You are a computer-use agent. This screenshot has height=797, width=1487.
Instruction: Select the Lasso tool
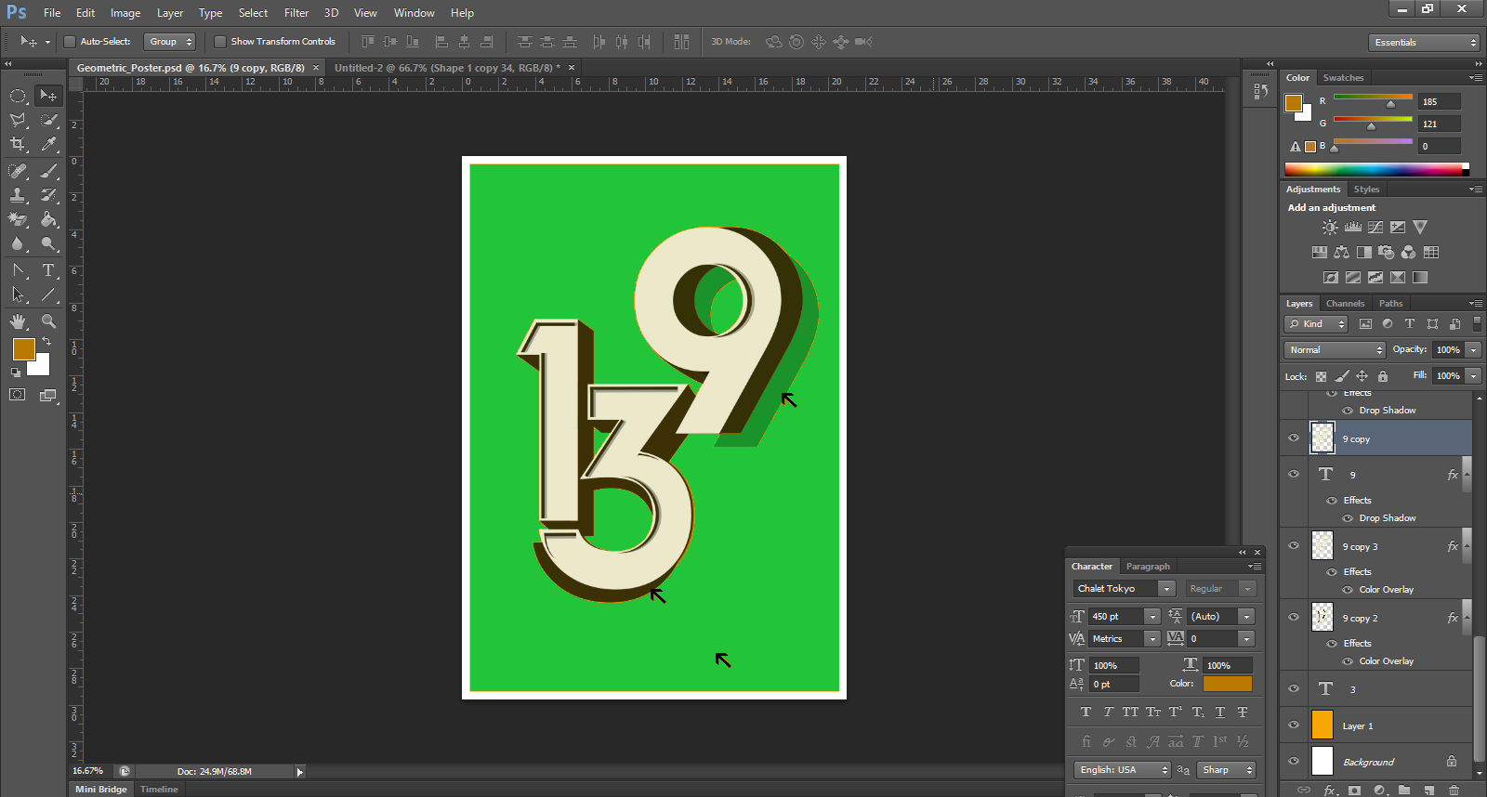[18, 120]
